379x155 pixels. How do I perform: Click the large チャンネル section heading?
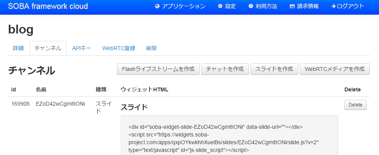point(32,71)
